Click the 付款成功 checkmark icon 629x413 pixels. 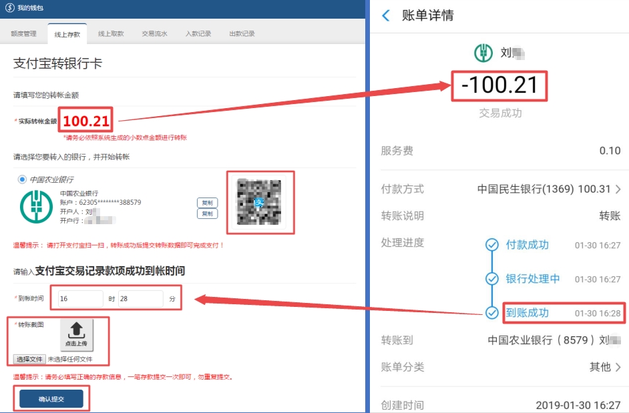point(492,245)
